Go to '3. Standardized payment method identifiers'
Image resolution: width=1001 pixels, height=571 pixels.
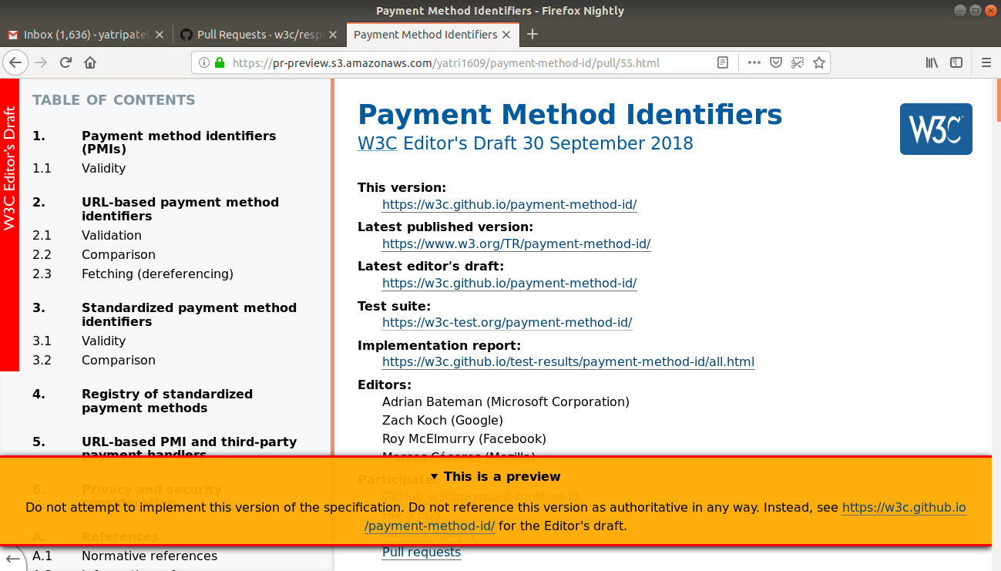(x=189, y=314)
